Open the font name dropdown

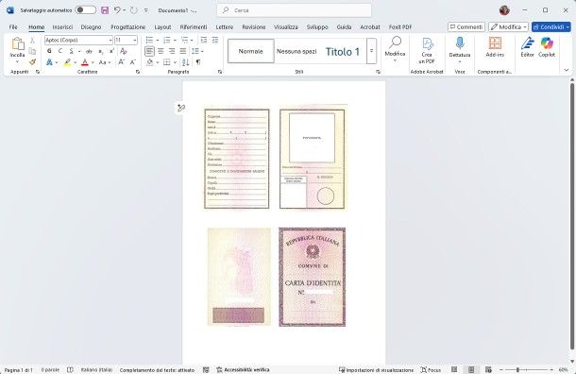tap(110, 40)
